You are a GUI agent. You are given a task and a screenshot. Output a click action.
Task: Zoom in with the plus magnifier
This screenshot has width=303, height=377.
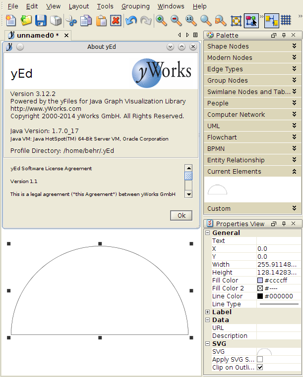point(161,20)
